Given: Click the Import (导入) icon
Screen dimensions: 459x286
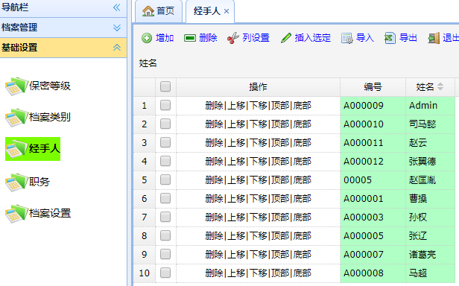Looking at the screenshot, I should tap(347, 38).
